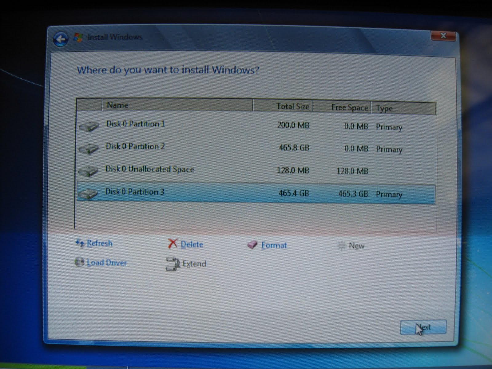Select Disk 0 Unallocated Space row
Image resolution: width=492 pixels, height=369 pixels.
256,170
